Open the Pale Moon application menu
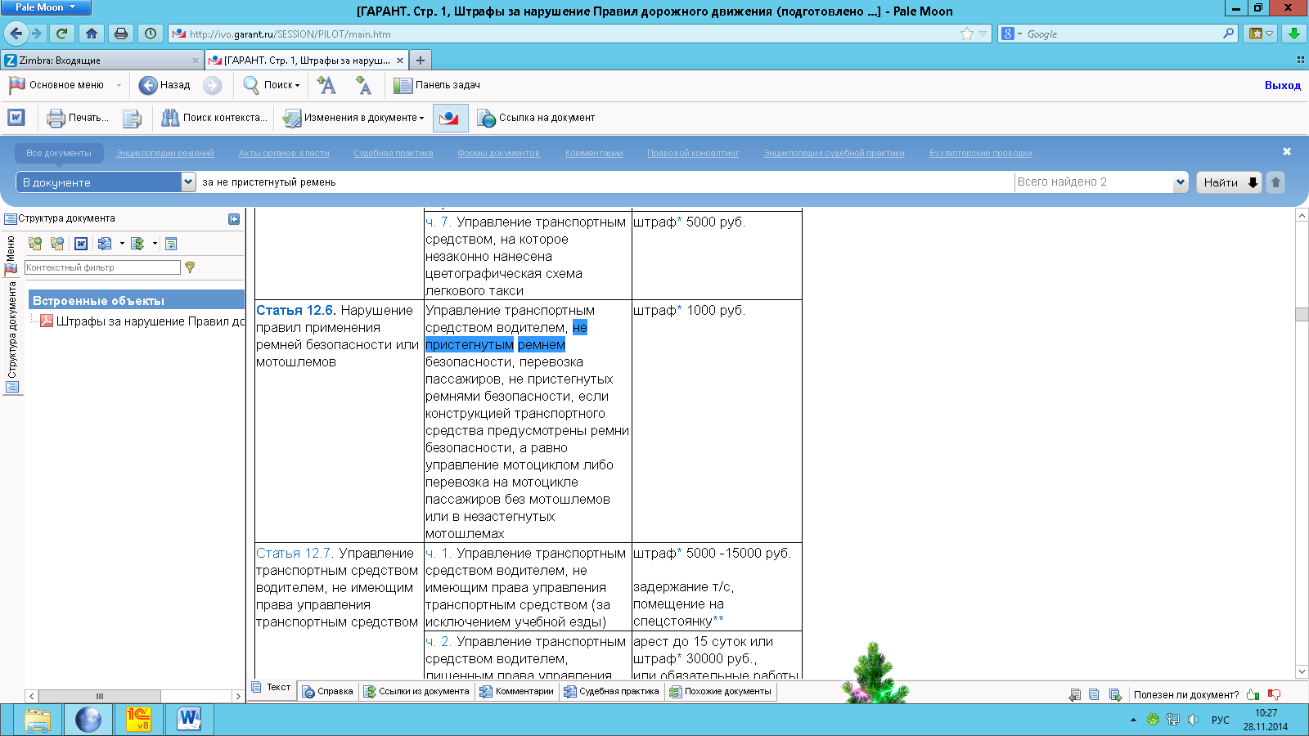The width and height of the screenshot is (1309, 736). click(x=46, y=7)
